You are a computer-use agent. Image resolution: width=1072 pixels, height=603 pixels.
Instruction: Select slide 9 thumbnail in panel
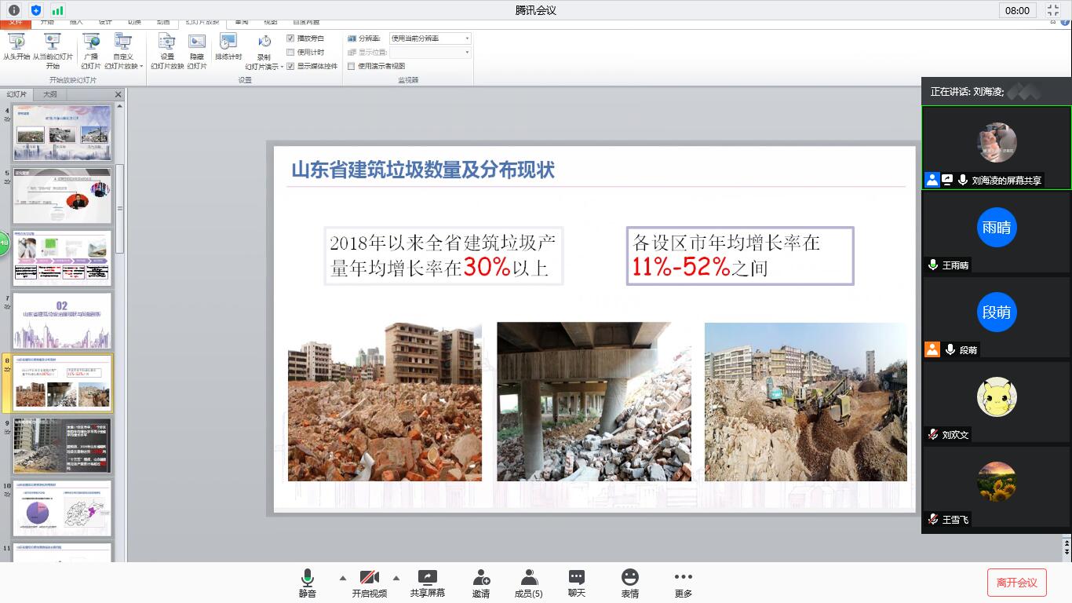63,445
